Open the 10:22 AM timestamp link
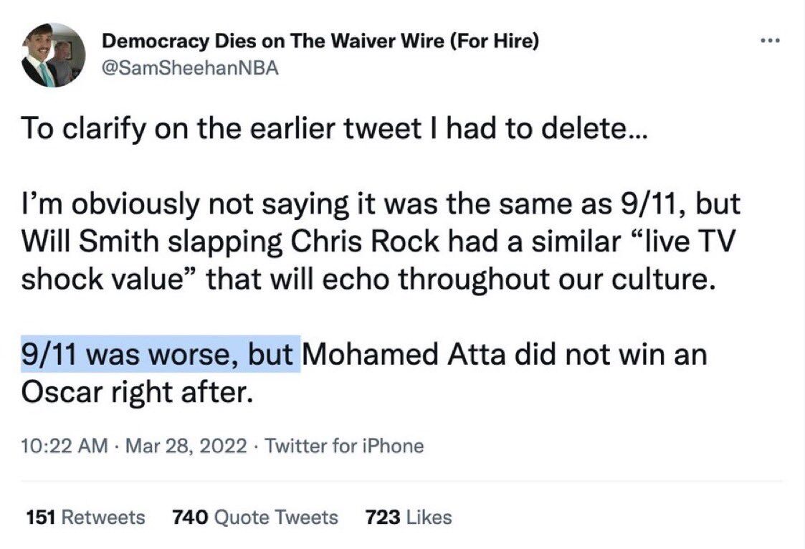 click(65, 445)
